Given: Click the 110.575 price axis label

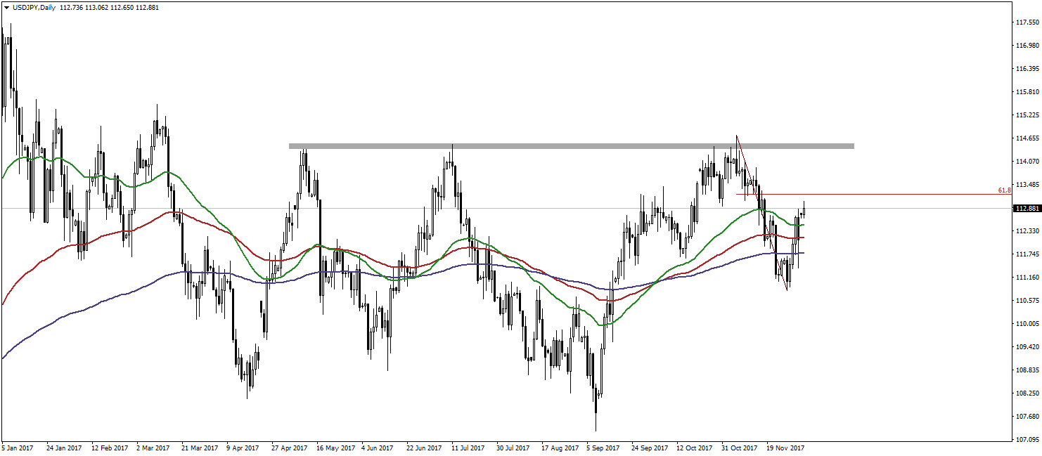Looking at the screenshot, I should (1027, 301).
